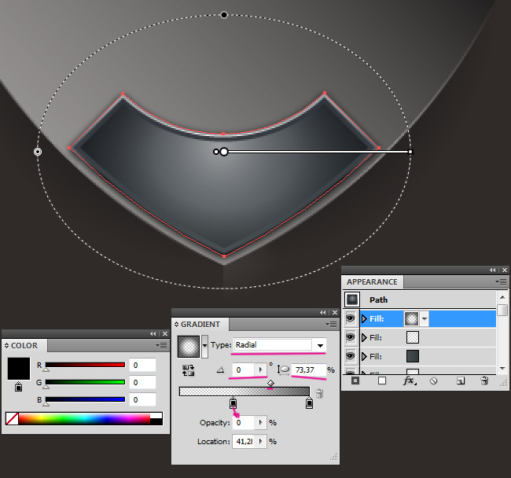Toggle visibility of the second Fill row
Image resolution: width=511 pixels, height=478 pixels.
pyautogui.click(x=351, y=337)
